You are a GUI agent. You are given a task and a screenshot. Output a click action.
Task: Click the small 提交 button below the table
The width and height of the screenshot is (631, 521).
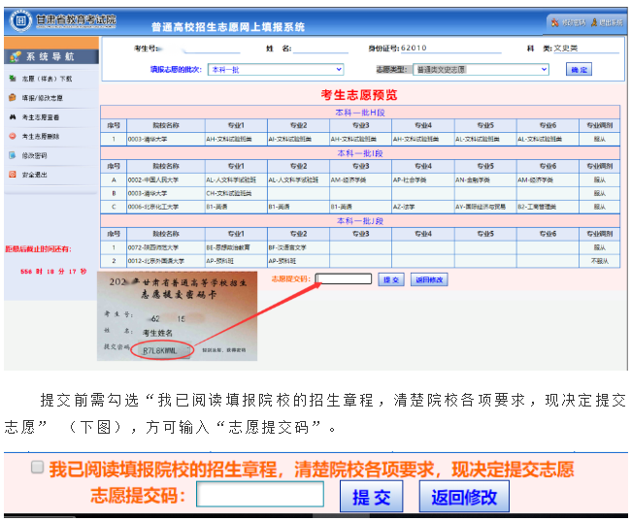click(390, 279)
